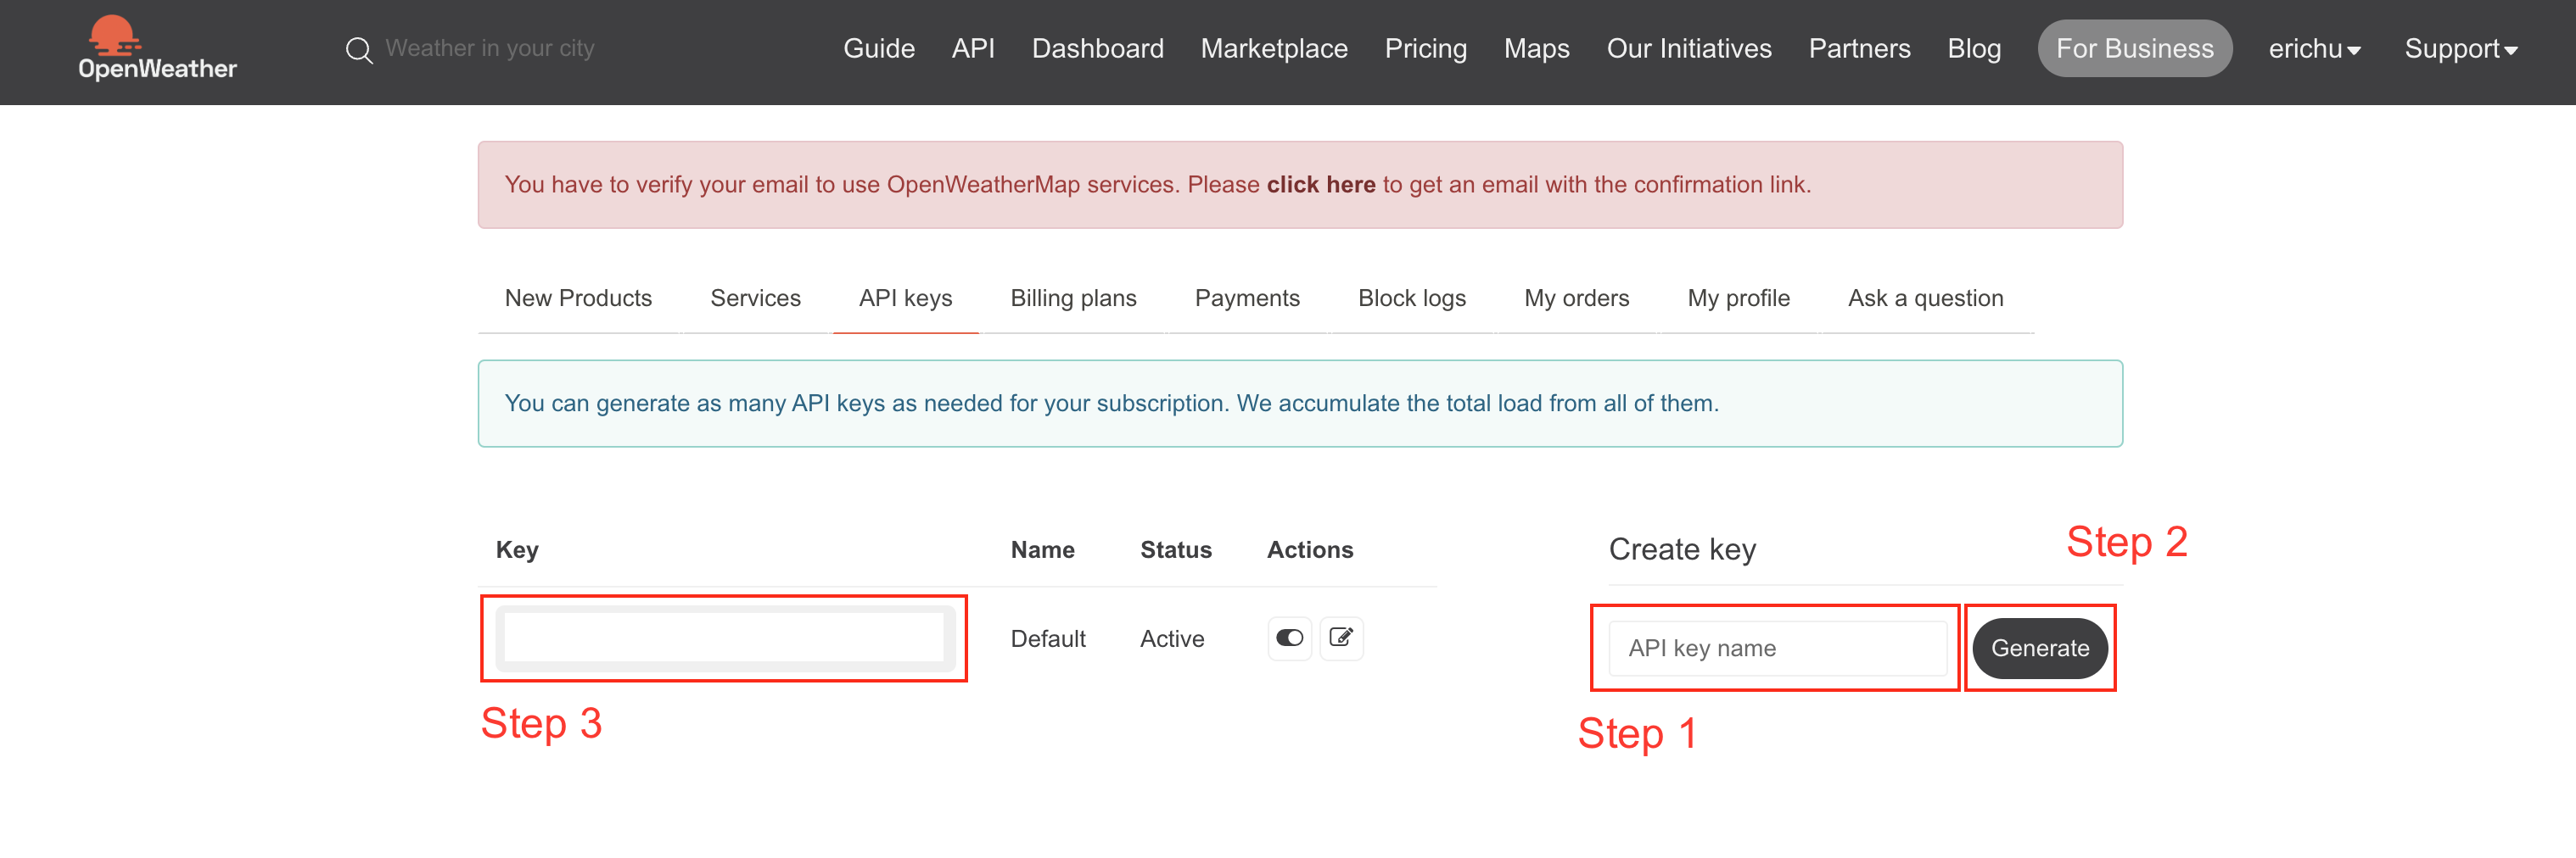Open the Support dropdown menu
Image resolution: width=2576 pixels, height=858 pixels.
pyautogui.click(x=2460, y=49)
